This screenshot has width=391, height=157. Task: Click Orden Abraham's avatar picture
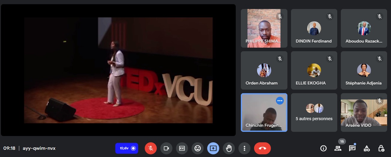(x=264, y=70)
